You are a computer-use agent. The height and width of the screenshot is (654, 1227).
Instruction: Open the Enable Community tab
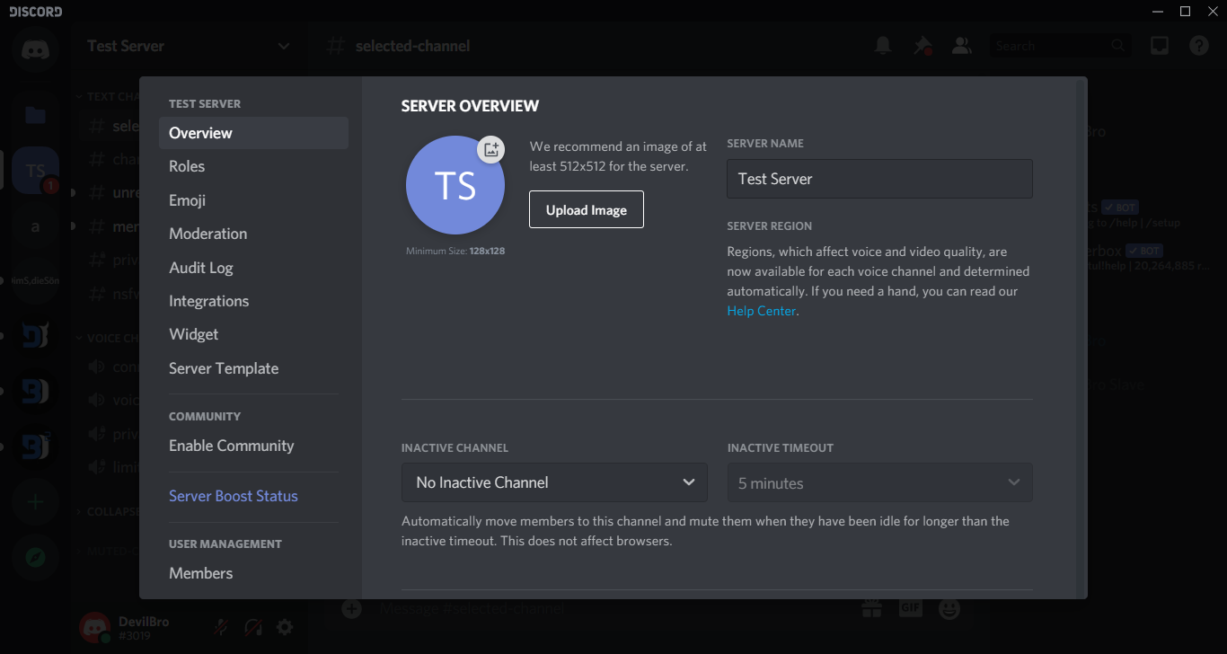254,446
